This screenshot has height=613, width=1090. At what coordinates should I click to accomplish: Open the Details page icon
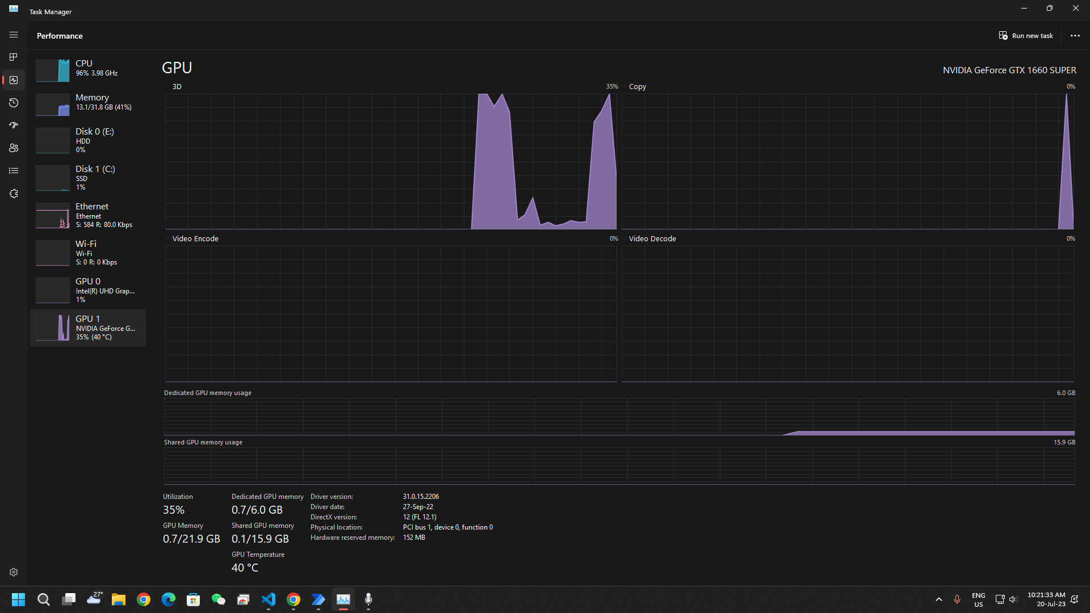14,171
